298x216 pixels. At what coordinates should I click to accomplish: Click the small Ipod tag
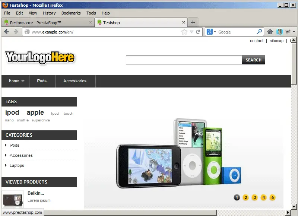coord(55,114)
